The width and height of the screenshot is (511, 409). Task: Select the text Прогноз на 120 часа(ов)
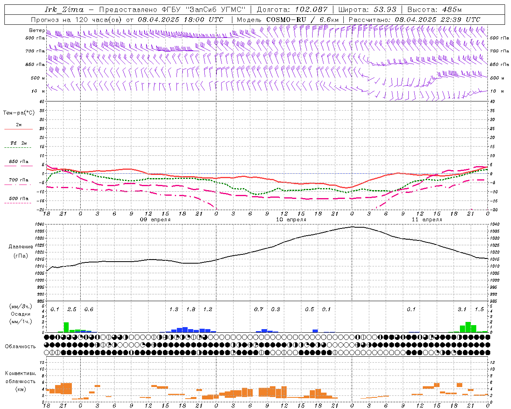tap(77, 20)
